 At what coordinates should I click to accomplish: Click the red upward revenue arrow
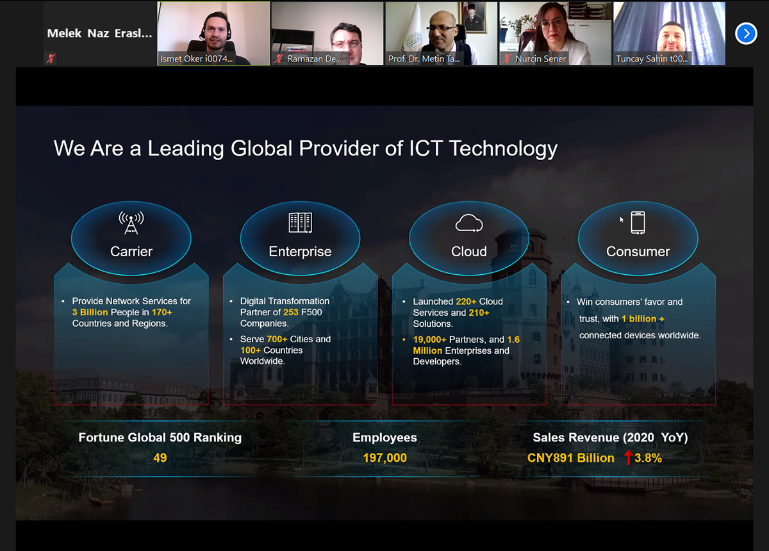[x=628, y=457]
